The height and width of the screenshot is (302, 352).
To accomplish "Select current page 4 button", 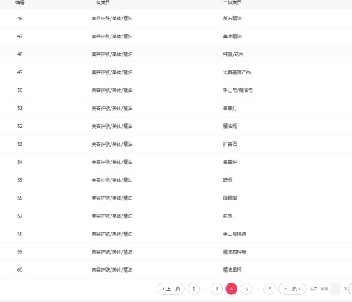I will [x=232, y=289].
